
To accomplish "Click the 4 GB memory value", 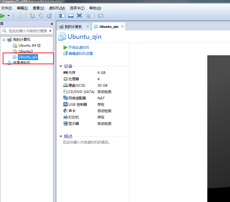I will pos(101,72).
